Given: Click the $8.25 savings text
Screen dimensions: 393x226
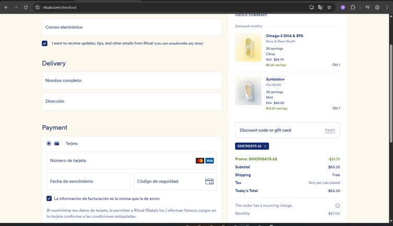Looking at the screenshot, I should tap(276, 65).
